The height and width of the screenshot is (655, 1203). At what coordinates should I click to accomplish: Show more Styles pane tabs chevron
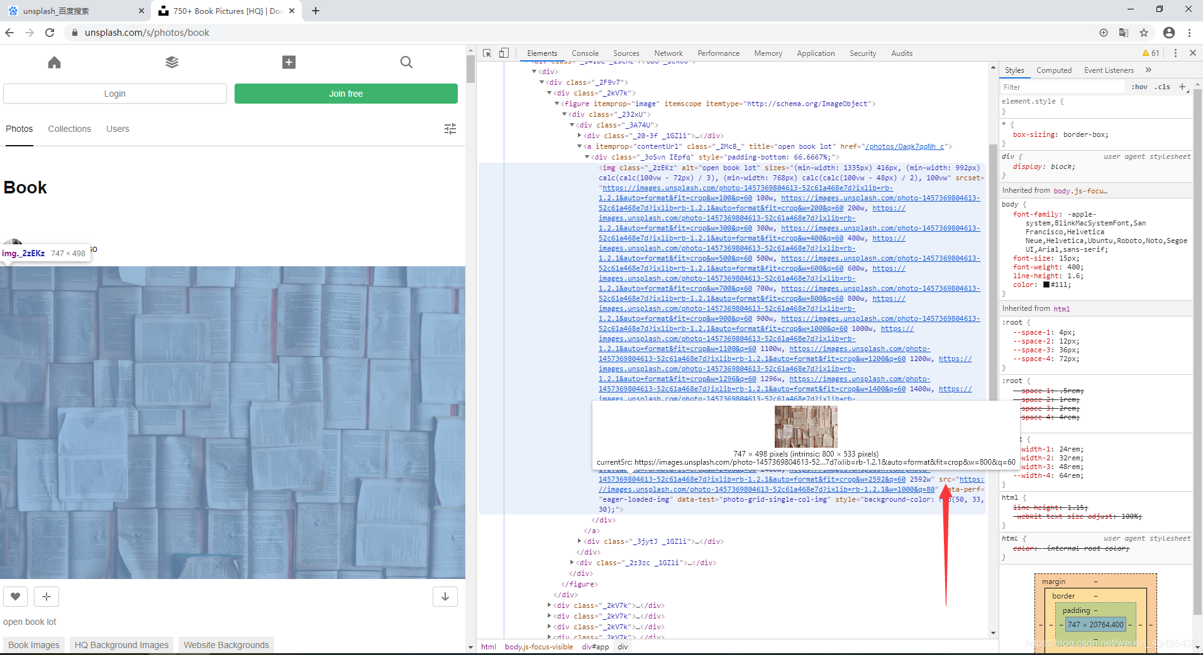(1148, 70)
